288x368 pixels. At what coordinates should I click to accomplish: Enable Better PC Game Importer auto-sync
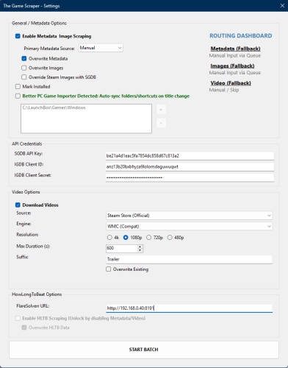[18, 96]
